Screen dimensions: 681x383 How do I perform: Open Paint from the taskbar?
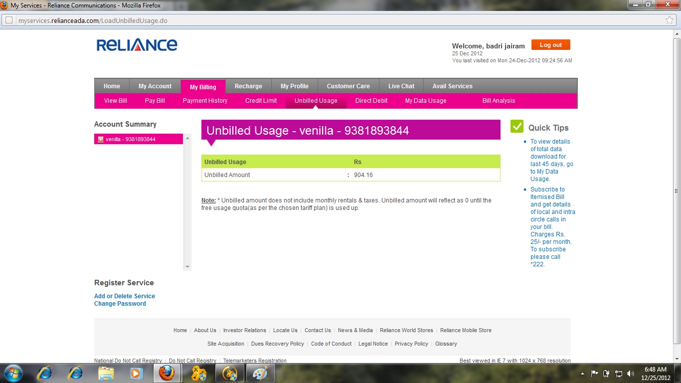tap(260, 373)
